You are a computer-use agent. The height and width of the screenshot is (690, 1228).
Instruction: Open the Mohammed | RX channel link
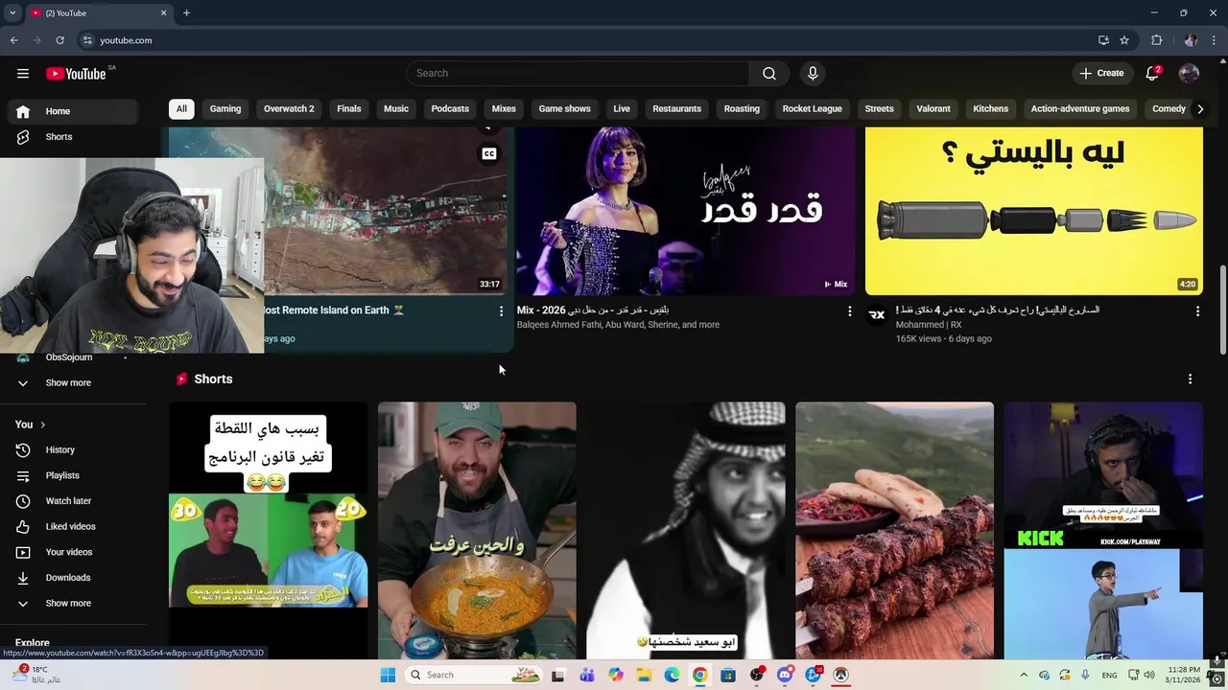929,325
